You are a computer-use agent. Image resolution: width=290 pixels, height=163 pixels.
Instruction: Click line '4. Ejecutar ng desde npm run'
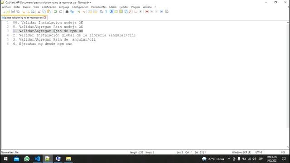(x=43, y=44)
